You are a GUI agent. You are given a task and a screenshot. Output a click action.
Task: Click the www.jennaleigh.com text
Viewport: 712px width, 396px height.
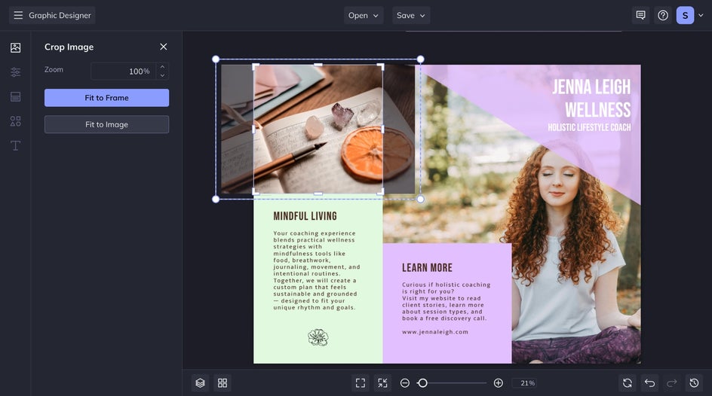pyautogui.click(x=435, y=332)
